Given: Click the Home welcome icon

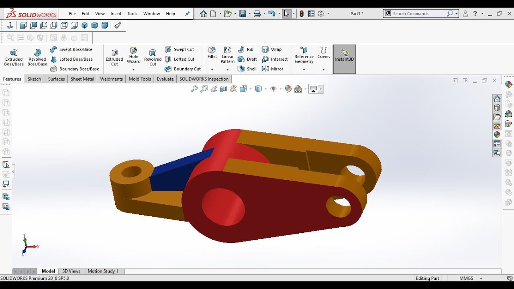Looking at the screenshot, I should click(x=204, y=14).
